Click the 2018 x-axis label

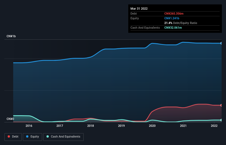[91, 126]
